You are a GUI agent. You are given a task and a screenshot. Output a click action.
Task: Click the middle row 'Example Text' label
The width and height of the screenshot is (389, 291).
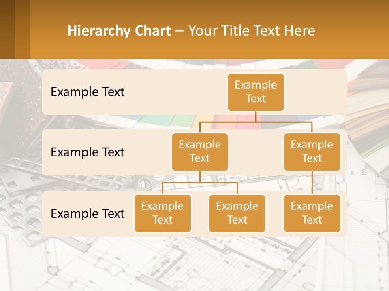tap(87, 152)
